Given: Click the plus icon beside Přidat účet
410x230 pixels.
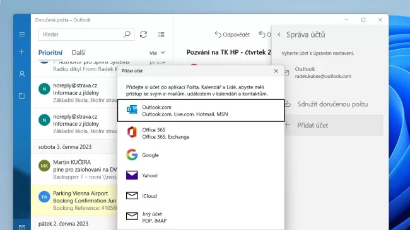Looking at the screenshot, I should [x=287, y=125].
